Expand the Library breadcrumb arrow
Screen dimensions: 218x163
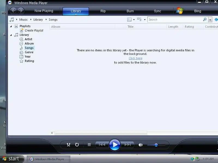31,20
